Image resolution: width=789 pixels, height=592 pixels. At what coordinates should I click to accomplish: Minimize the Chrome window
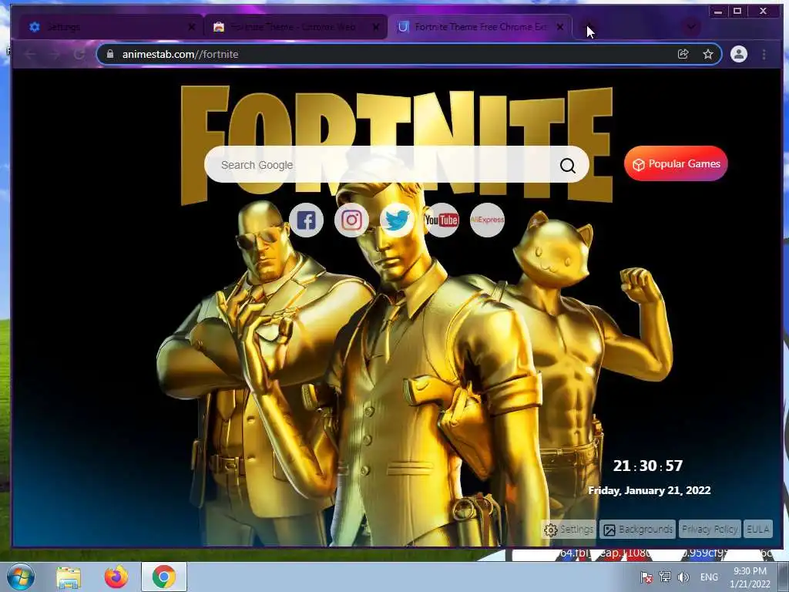(x=719, y=11)
